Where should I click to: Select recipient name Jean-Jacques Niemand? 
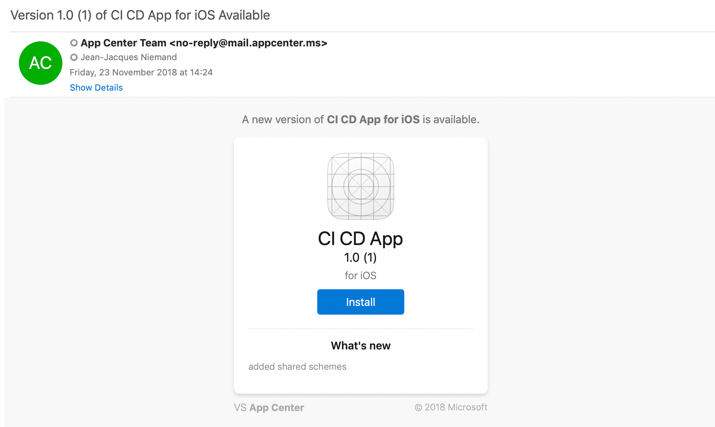pos(129,57)
